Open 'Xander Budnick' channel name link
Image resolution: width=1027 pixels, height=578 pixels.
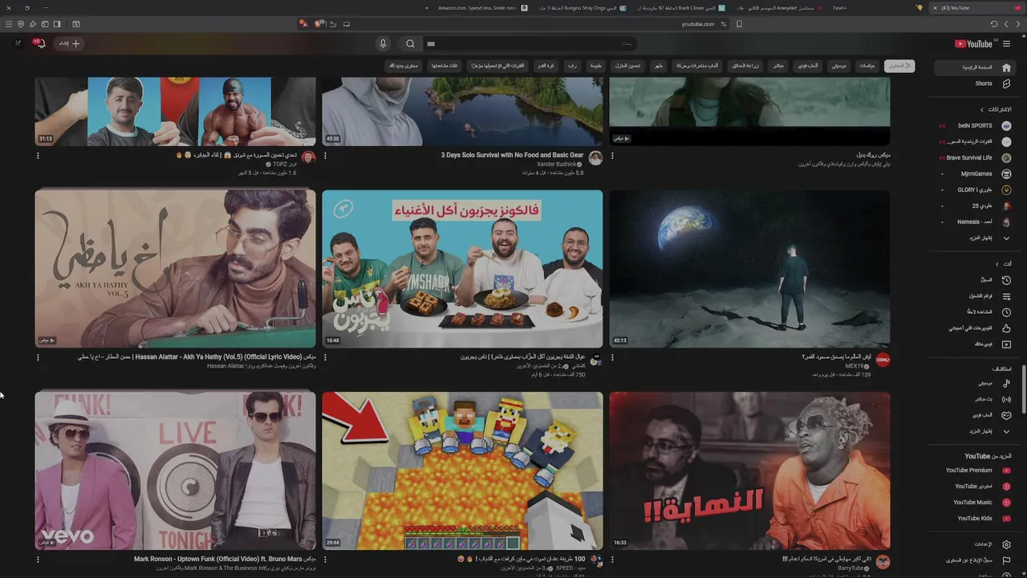(x=557, y=164)
